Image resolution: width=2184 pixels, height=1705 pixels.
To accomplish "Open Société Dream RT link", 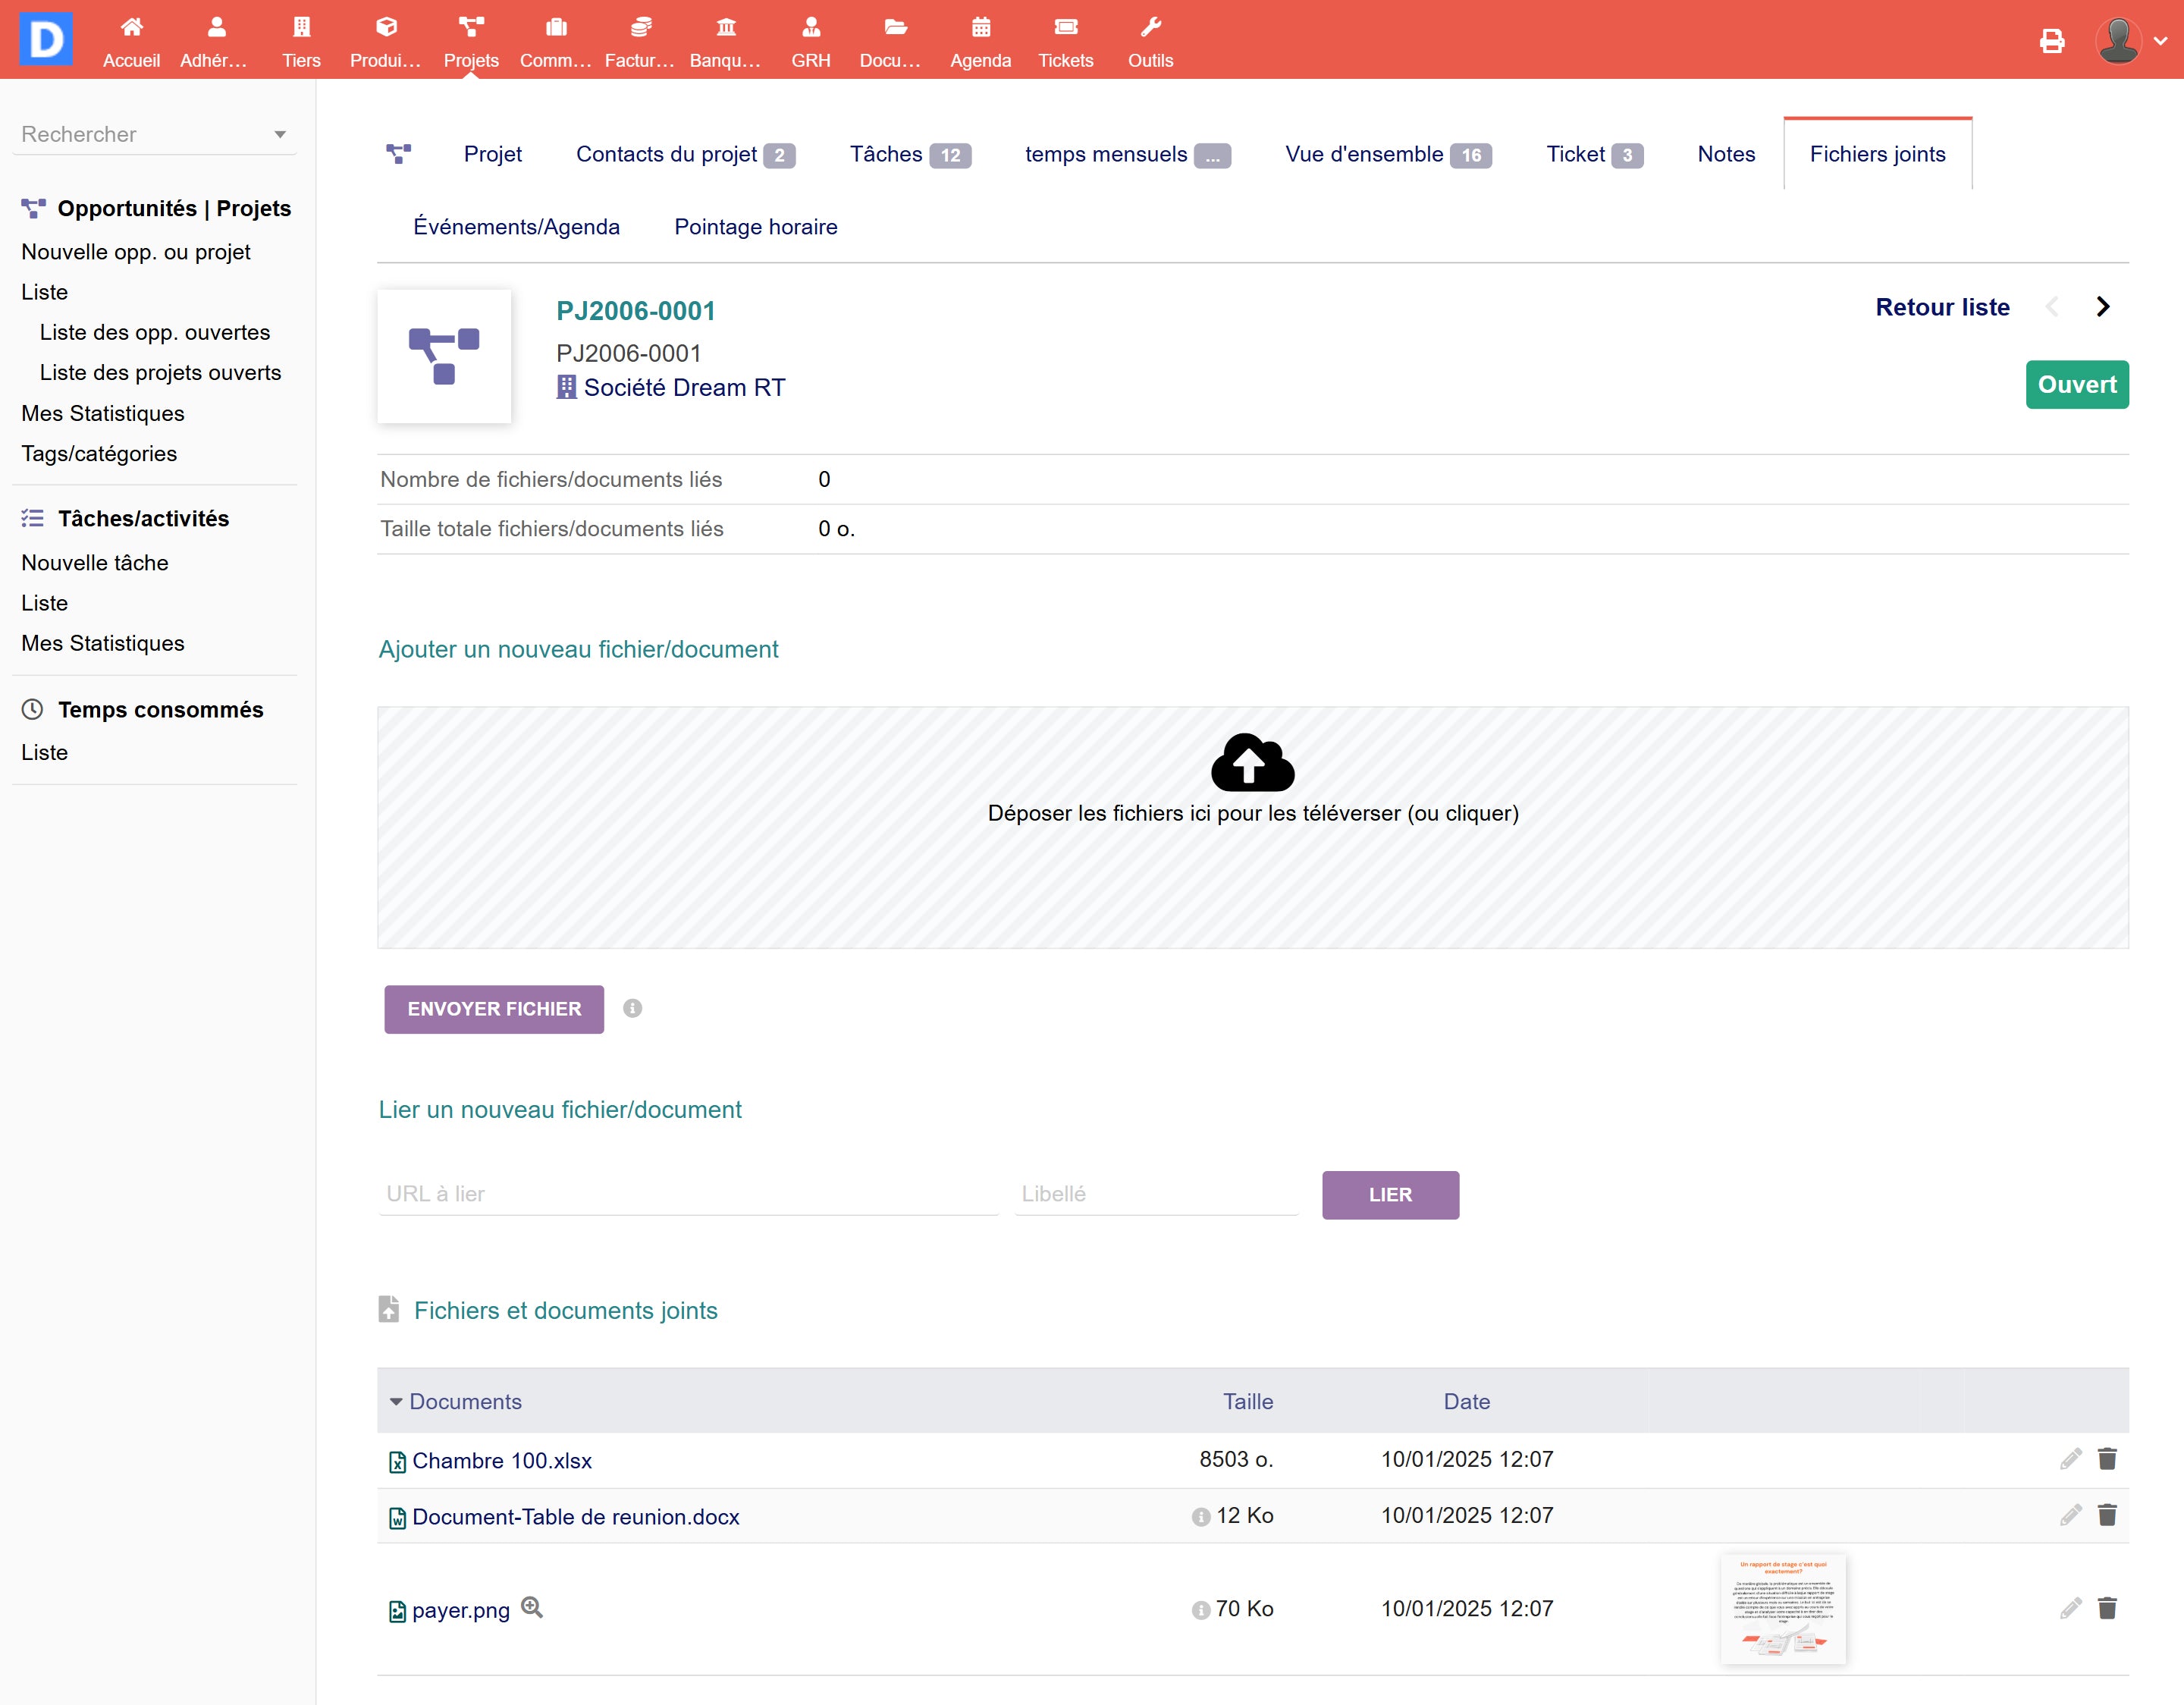I will [684, 387].
